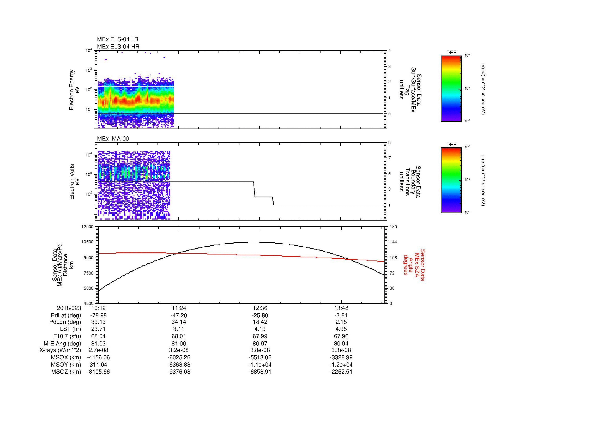Click the PdLat value '-47.20'
Image resolution: width=610 pixels, height=431 pixels.
point(179,315)
